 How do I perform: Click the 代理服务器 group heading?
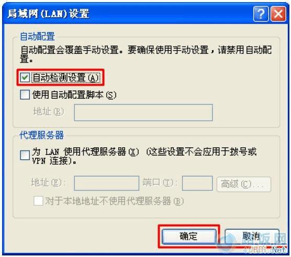coord(41,135)
